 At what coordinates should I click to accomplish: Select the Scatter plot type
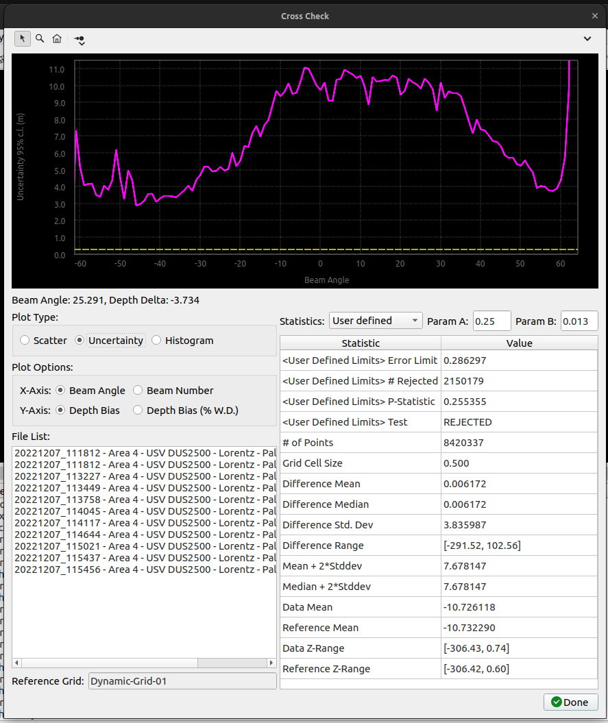tap(25, 341)
